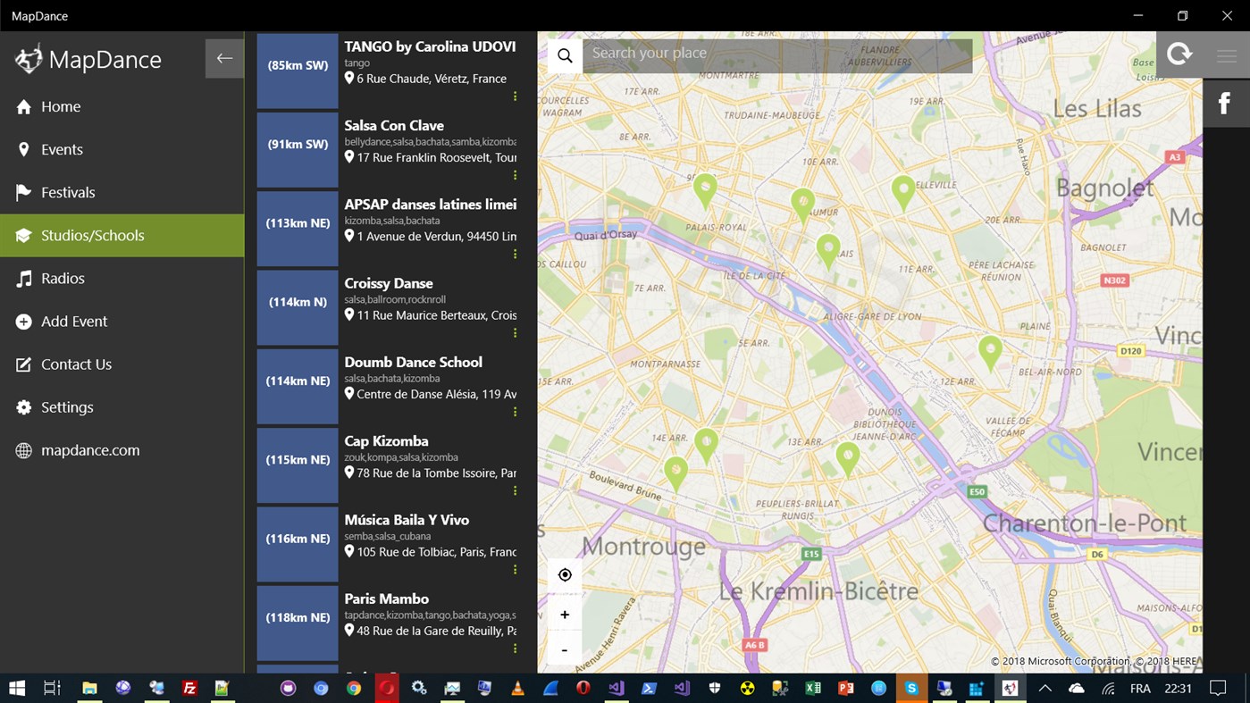Zoom in the map with plus button
This screenshot has height=703, width=1250.
565,615
